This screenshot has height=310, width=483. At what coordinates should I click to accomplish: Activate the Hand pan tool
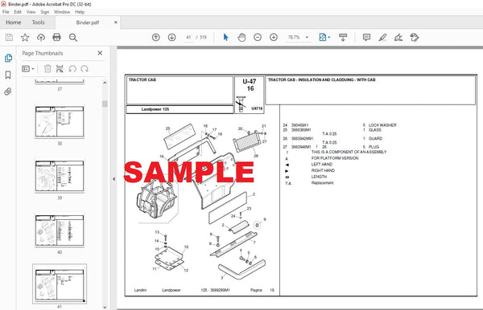[242, 38]
